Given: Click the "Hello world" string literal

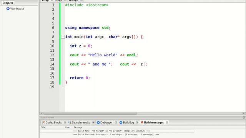Looking at the screenshot, I should click(x=103, y=55).
